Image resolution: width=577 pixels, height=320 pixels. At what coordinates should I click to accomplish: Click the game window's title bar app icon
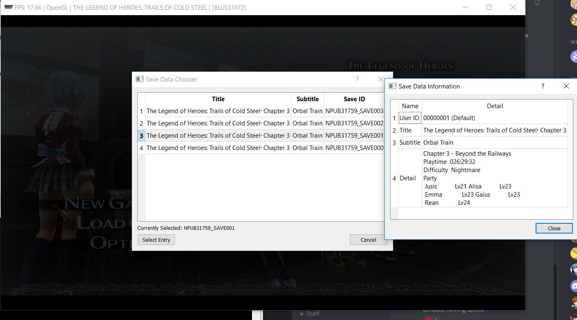coord(8,7)
